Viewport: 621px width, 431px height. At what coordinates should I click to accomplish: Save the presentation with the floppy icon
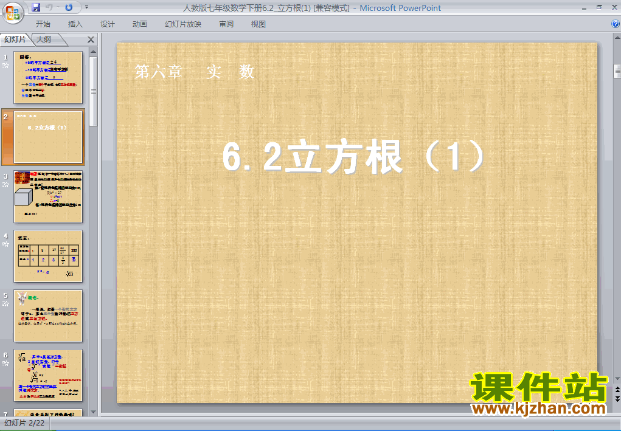[x=36, y=7]
